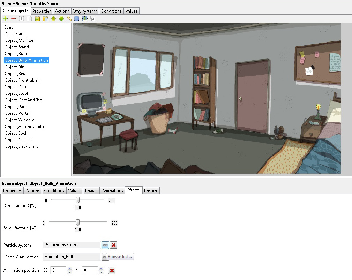Screen dimensions: 352x280
Task: Click the Animation_Bulb snoop animation field
Action: coord(72,257)
